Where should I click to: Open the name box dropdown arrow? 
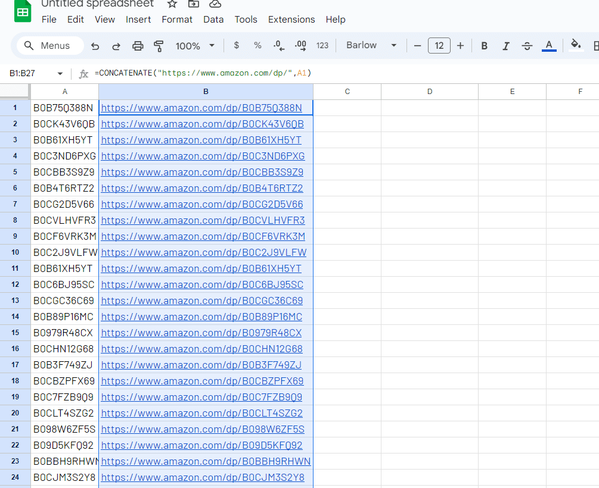[x=60, y=74]
